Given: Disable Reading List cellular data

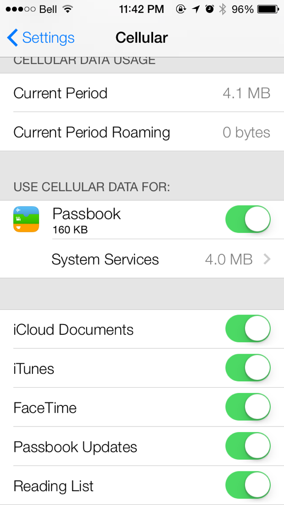Looking at the screenshot, I should [x=248, y=485].
